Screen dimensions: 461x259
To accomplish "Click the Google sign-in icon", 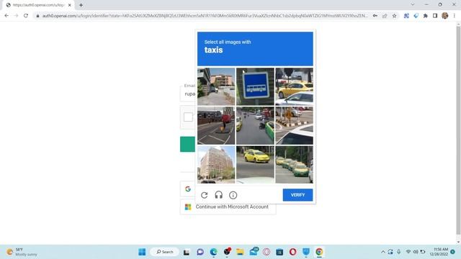I will [x=188, y=188].
